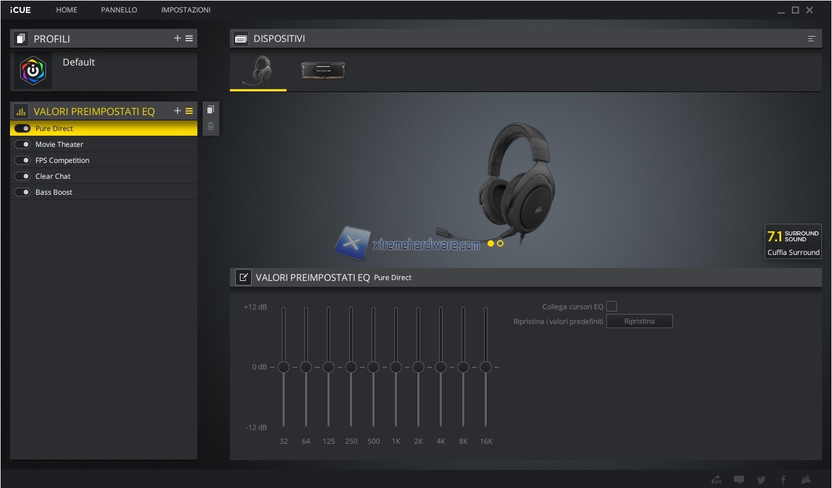Open the EQ presets hamburger menu
The image size is (832, 488).
click(x=189, y=111)
